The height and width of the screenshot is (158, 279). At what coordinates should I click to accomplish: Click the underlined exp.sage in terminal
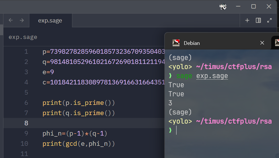coord(212,76)
